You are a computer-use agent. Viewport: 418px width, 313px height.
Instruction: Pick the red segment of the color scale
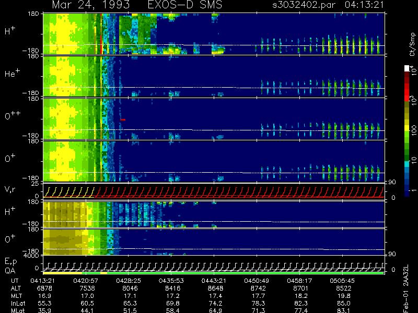pos(407,92)
